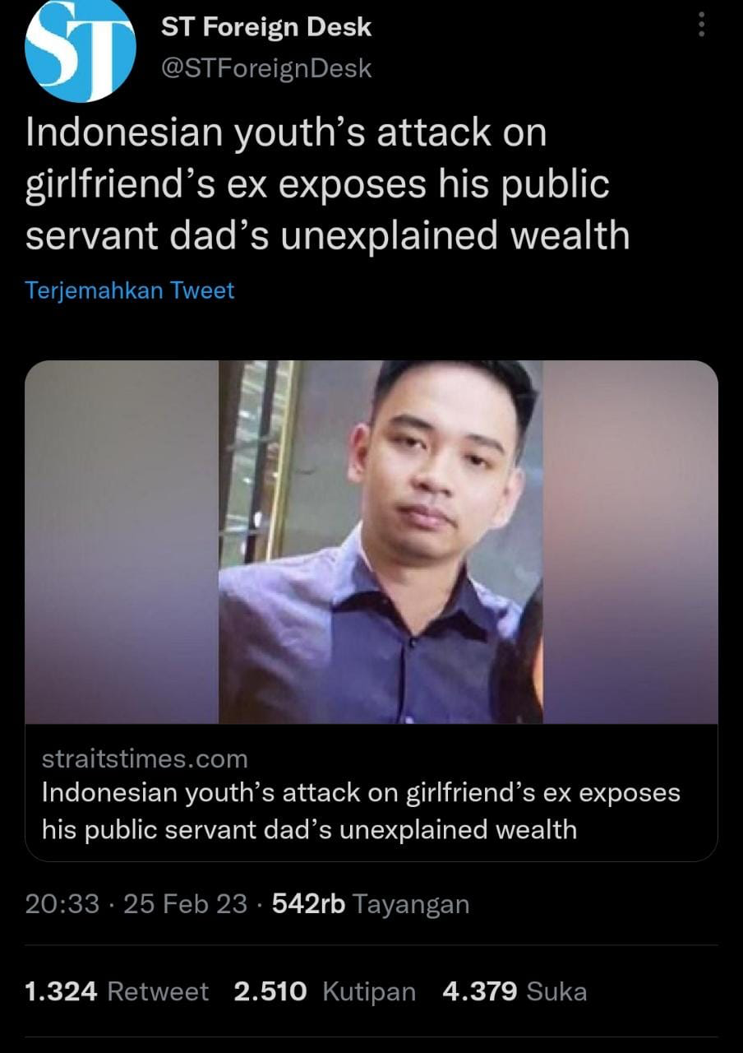
Task: Open the three-dot tweet options menu
Action: click(x=701, y=23)
